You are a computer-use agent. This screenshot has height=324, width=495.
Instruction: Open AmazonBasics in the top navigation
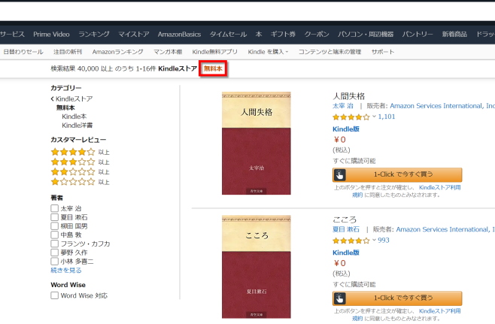(x=179, y=35)
